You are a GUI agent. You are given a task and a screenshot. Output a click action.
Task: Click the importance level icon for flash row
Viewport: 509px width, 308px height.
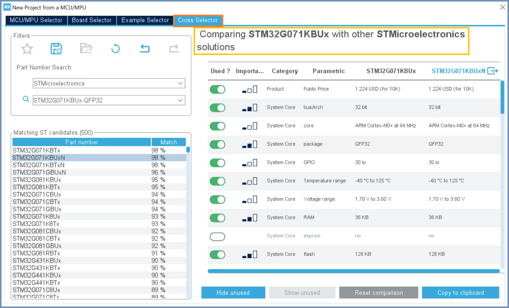pyautogui.click(x=250, y=254)
